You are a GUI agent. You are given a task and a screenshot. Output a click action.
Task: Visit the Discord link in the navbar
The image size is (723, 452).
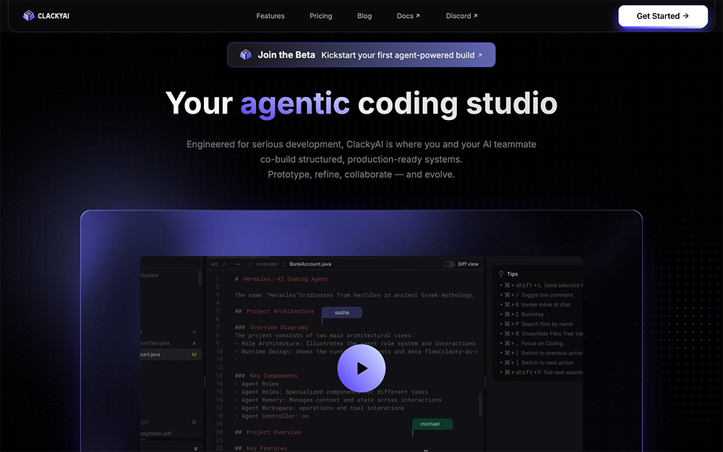(x=461, y=16)
